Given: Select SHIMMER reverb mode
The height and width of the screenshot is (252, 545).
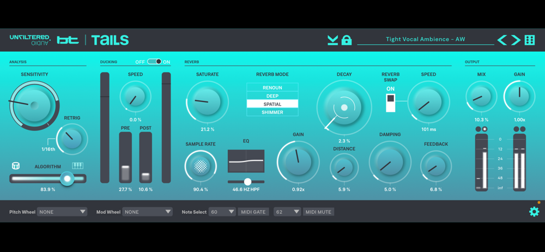Looking at the screenshot, I should (272, 112).
